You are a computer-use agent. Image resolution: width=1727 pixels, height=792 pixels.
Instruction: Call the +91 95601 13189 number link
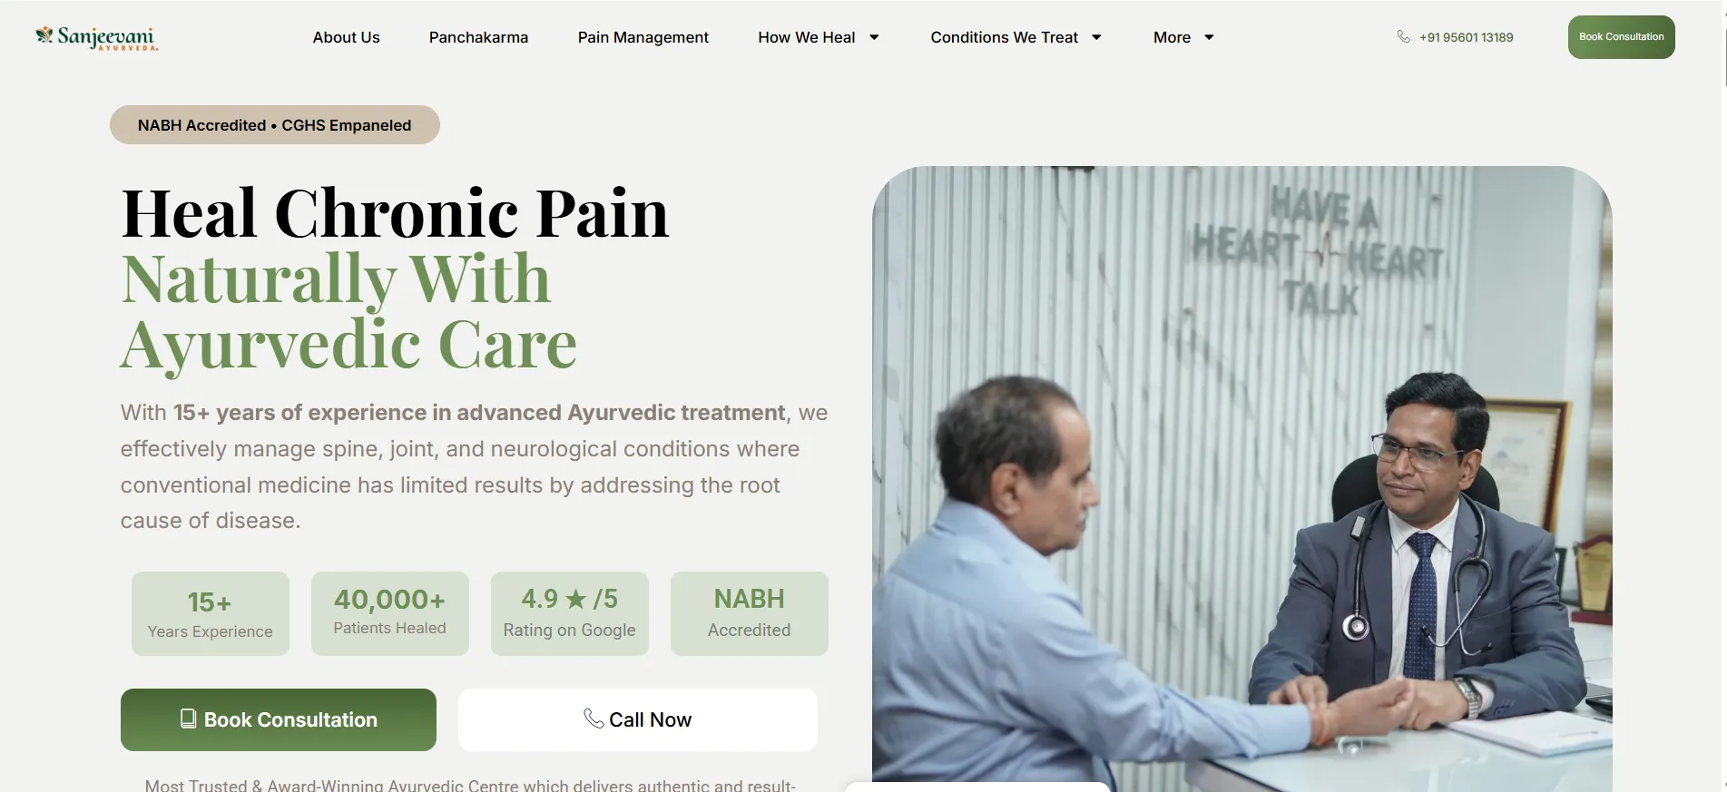[1466, 37]
